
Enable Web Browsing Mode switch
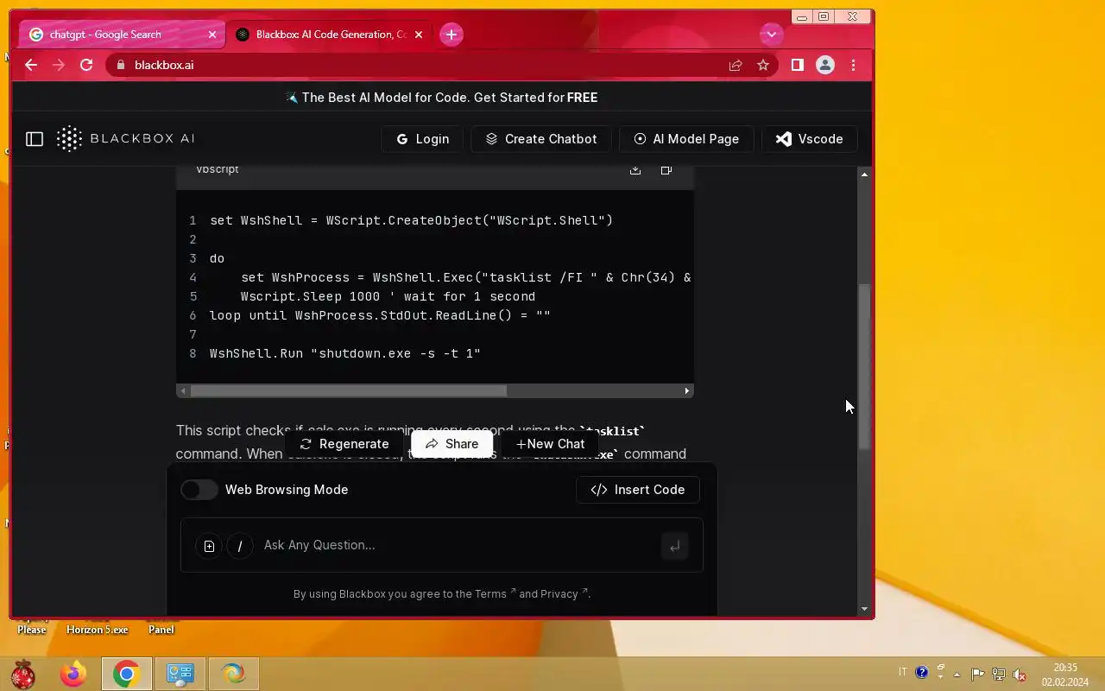199,490
